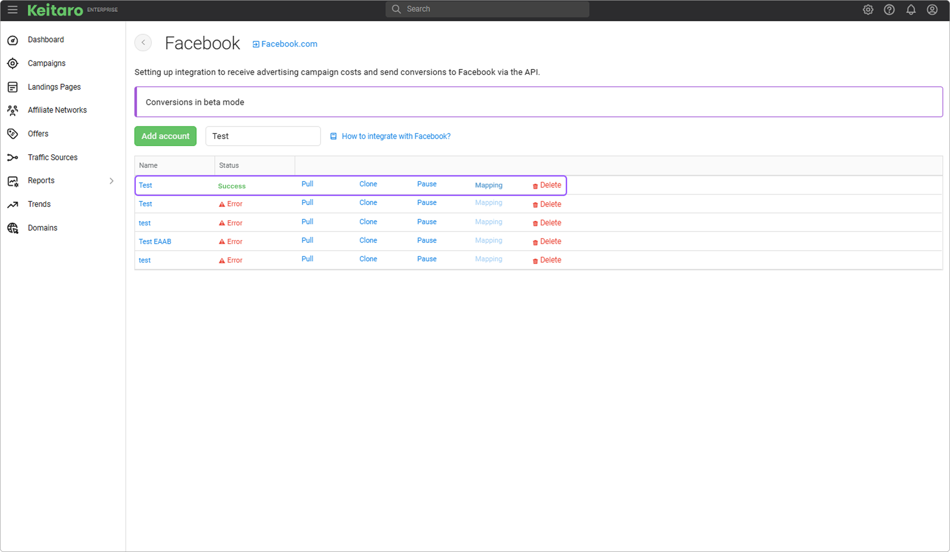
Task: Open the hamburger menu icon
Action: [x=12, y=9]
